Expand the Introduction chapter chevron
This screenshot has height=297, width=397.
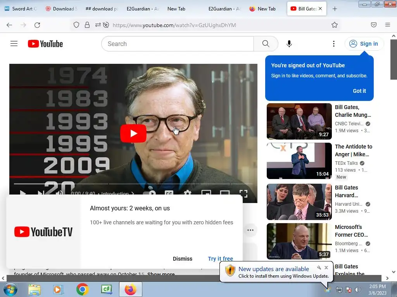[x=133, y=194]
